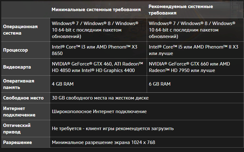Click the 'Не требуется - клиент игры' cell
Viewport: 244px width, 152px height.
coord(147,129)
